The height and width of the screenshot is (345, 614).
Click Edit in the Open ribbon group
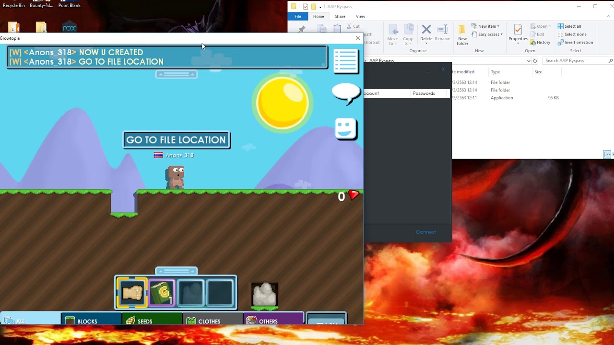[537, 34]
